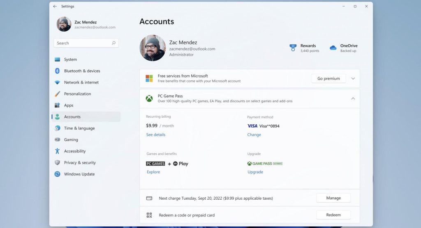421x228 pixels.
Task: Click the PC Game Pass title text
Action: pos(170,96)
